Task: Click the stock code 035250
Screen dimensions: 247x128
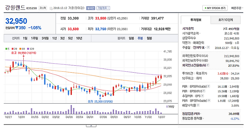Action: click(32, 8)
